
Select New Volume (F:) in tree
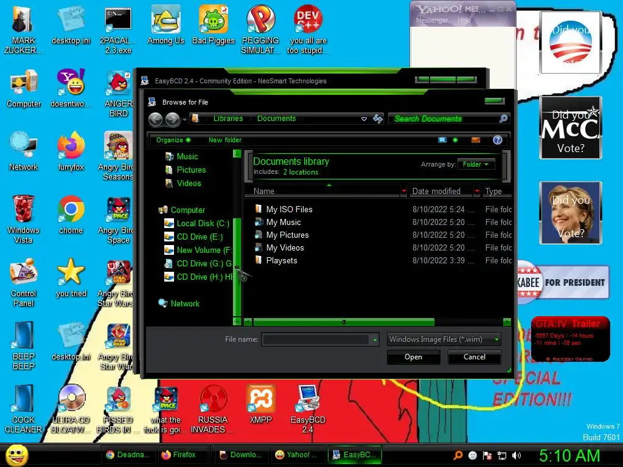198,250
